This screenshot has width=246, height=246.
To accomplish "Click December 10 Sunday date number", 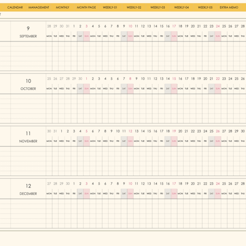I will (x=130, y=183).
